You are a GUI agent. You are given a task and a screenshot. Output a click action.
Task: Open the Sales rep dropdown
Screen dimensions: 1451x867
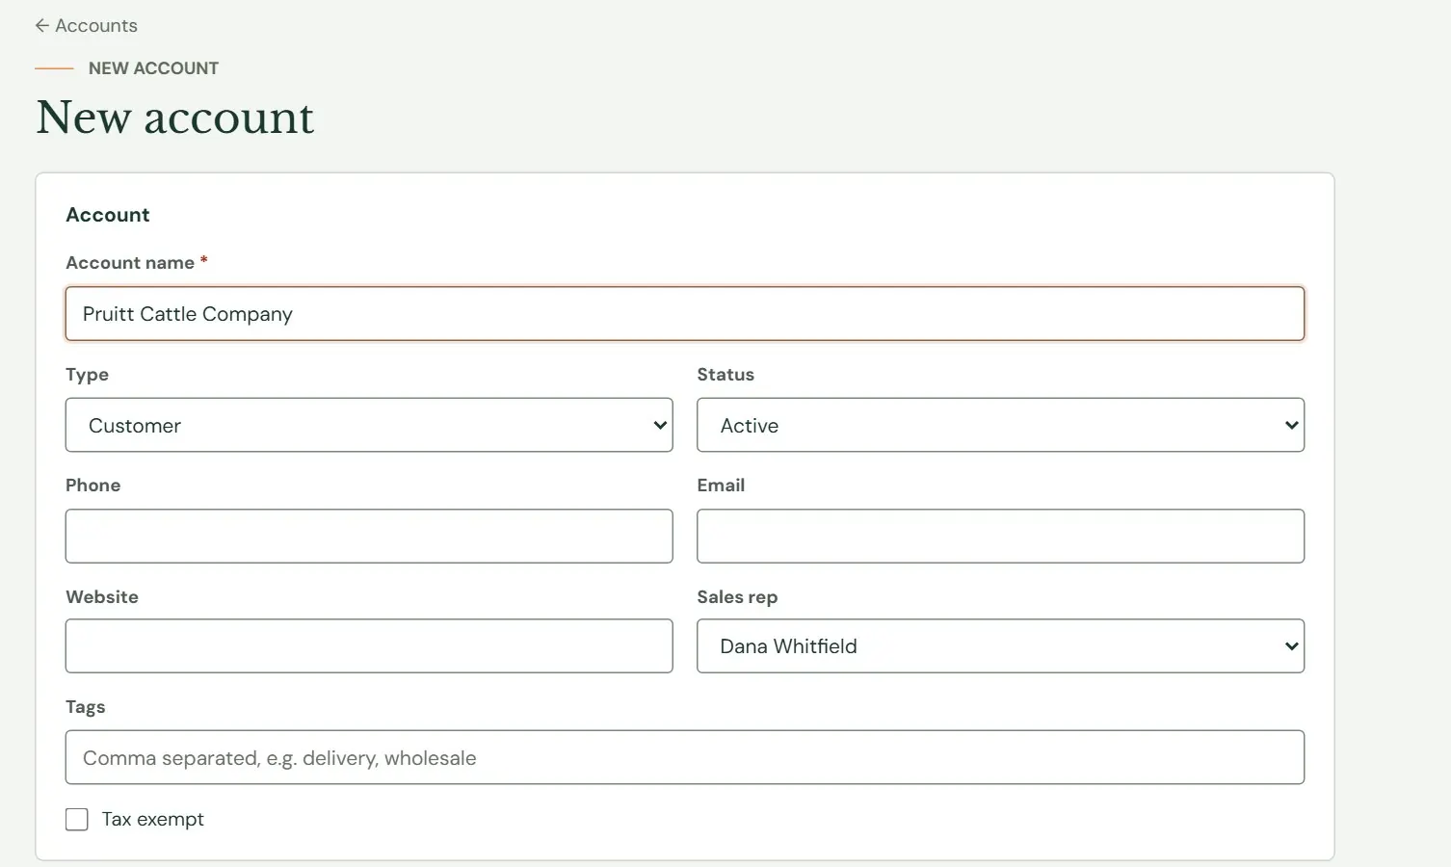[1000, 646]
